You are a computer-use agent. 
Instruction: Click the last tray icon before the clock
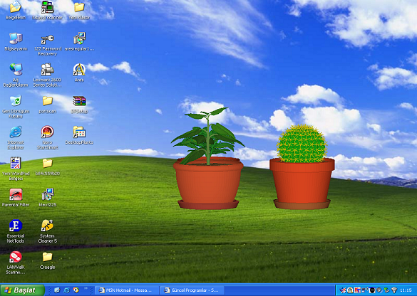pyautogui.click(x=394, y=290)
